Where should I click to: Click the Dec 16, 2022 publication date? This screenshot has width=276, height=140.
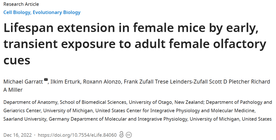(x=17, y=135)
